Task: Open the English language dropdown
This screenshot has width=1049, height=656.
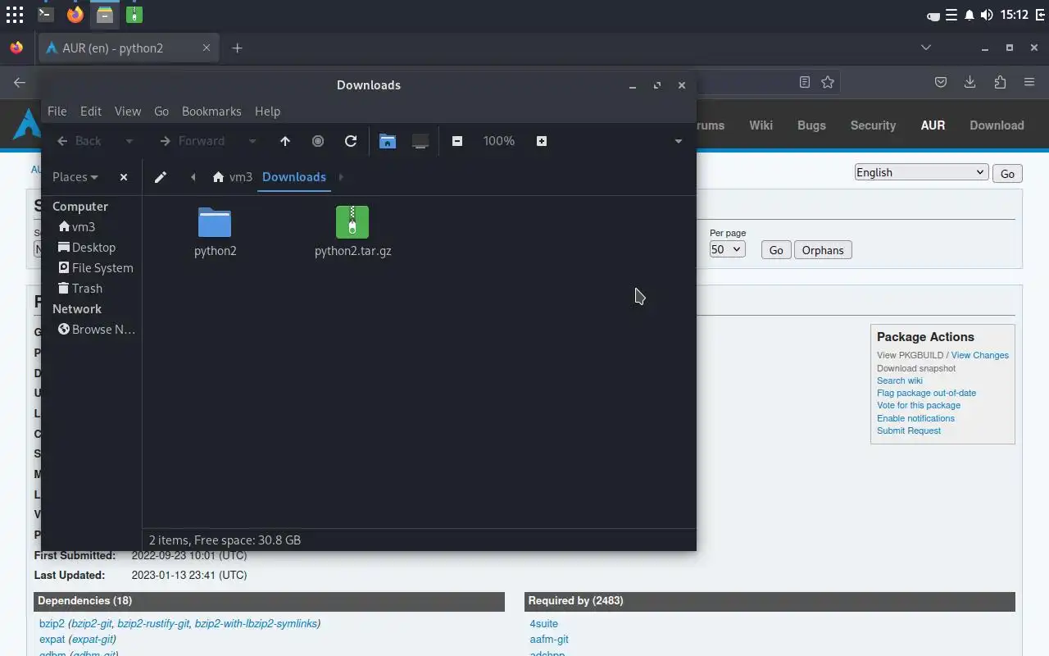Action: point(920,173)
